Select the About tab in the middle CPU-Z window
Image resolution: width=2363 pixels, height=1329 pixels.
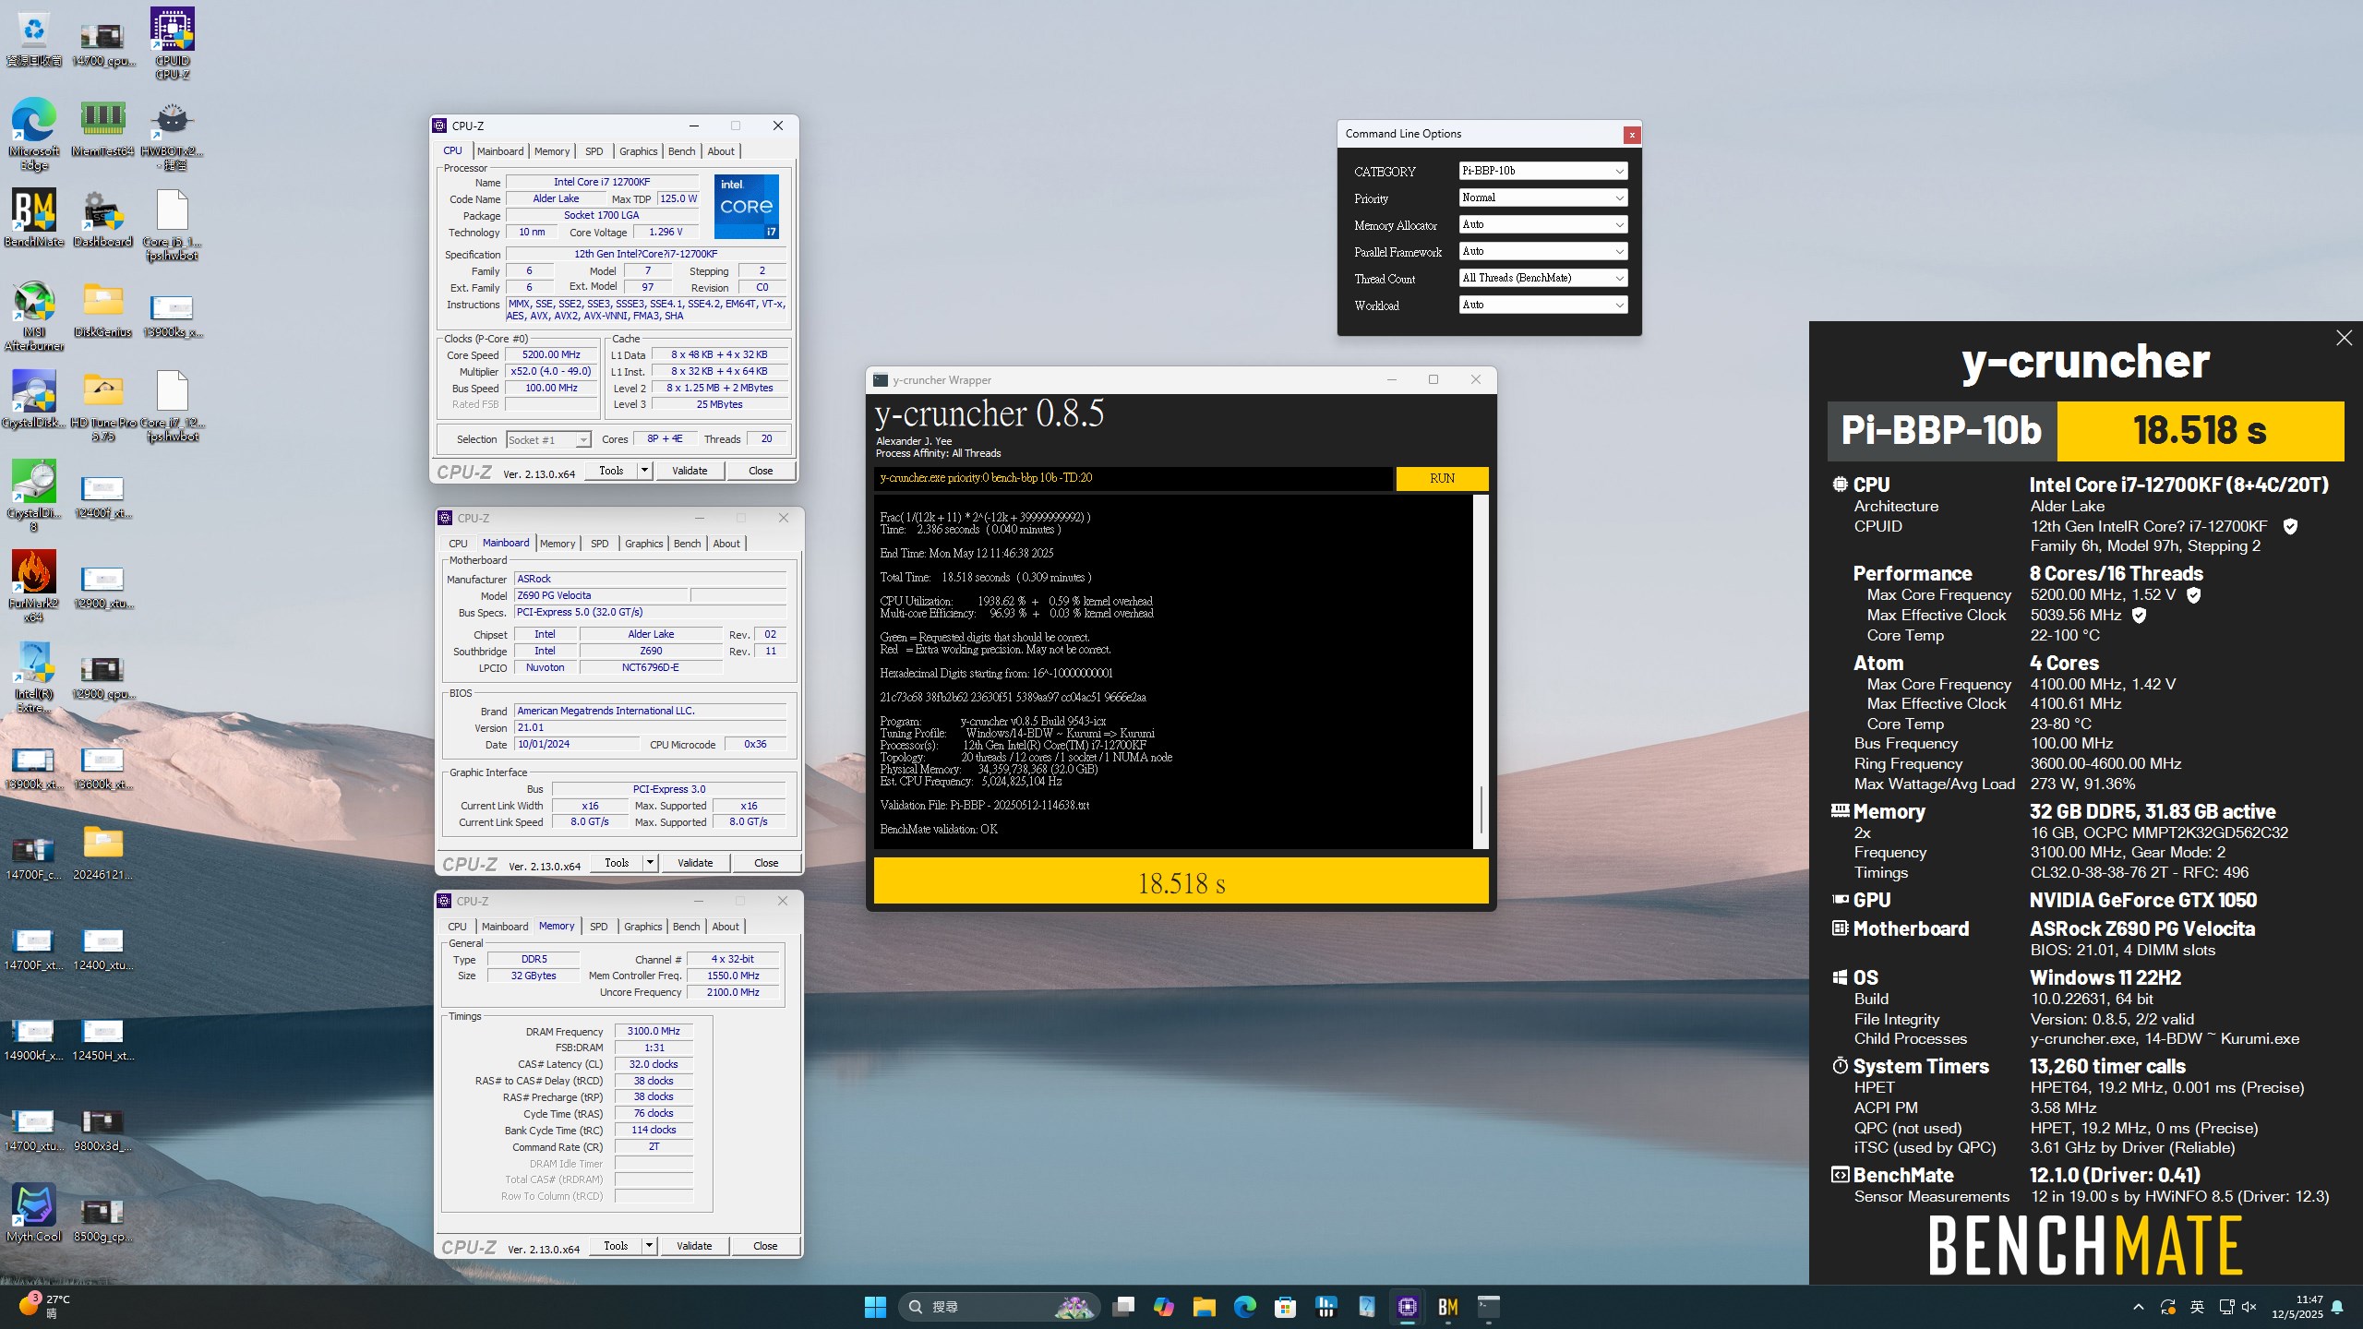click(x=726, y=544)
